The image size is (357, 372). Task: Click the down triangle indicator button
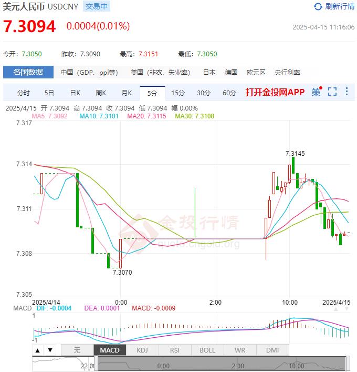coord(50,350)
